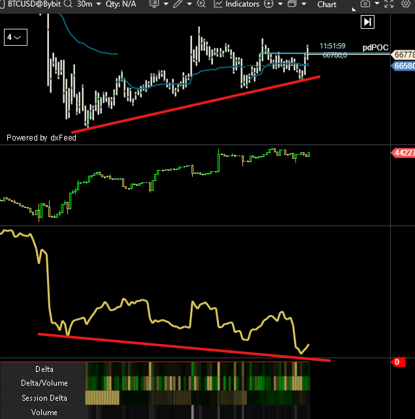The width and height of the screenshot is (415, 419).
Task: Click the 11:51:59 countdown timer text
Action: click(x=333, y=46)
